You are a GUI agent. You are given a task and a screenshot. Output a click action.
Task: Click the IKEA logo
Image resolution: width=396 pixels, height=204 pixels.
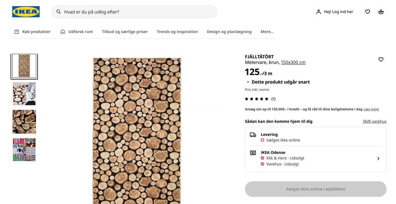point(26,12)
